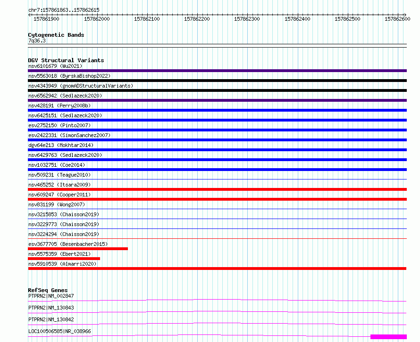Screen dimensions: 420x342
Task: Open nsv5910539 (Almarri2020) label
Action: pos(62,264)
